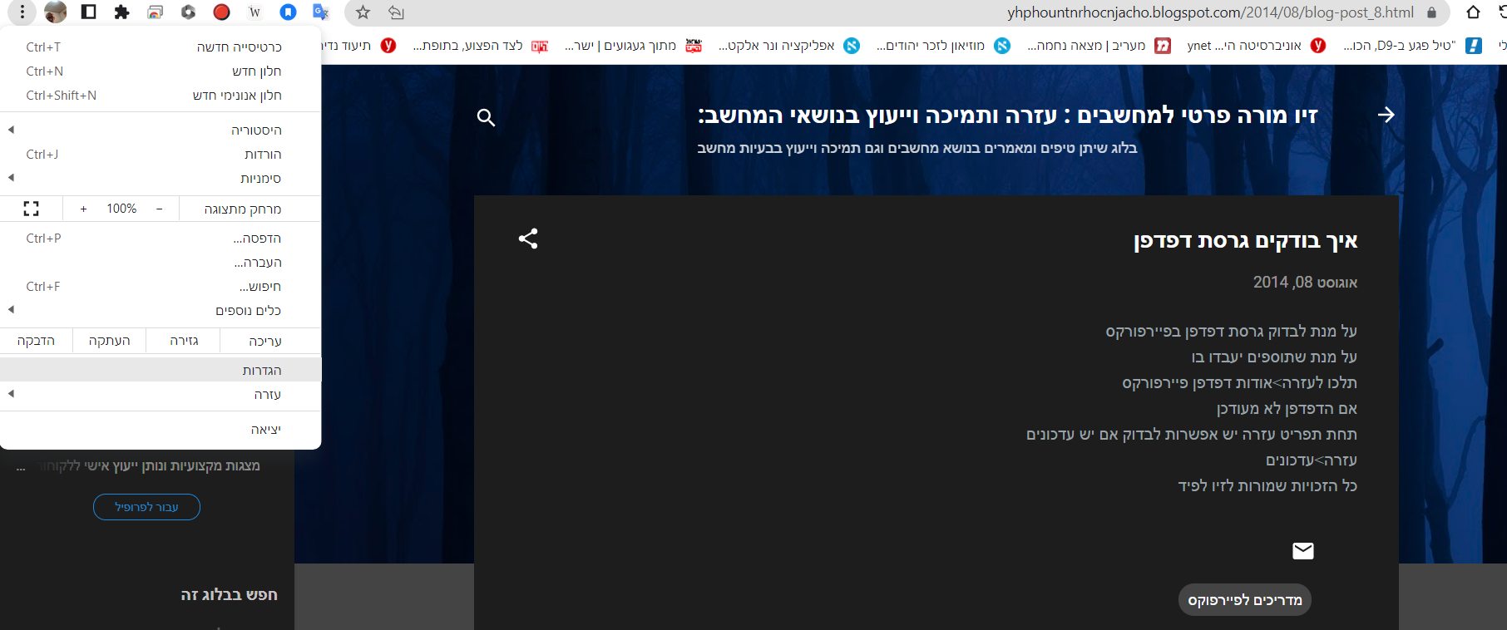The width and height of the screenshot is (1507, 630).
Task: Expand the History (היסטוריה) submenu
Action: pyautogui.click(x=158, y=130)
